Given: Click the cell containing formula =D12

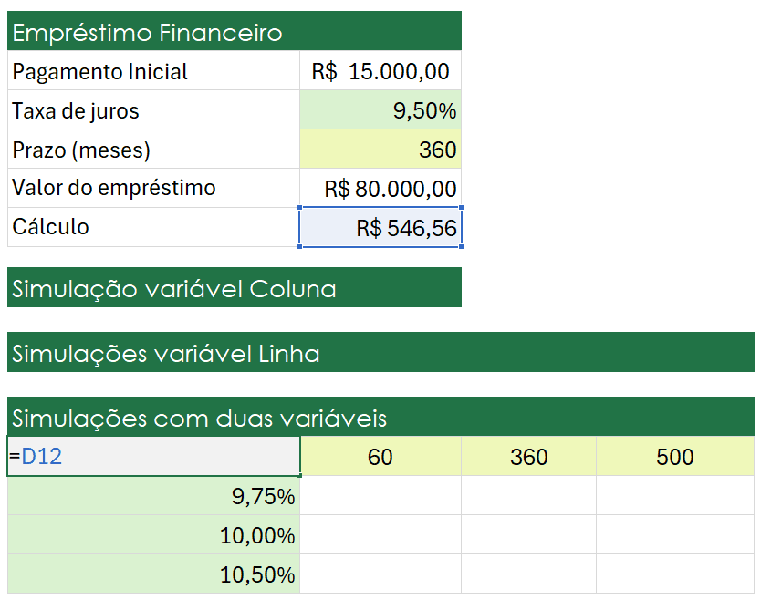Looking at the screenshot, I should pyautogui.click(x=153, y=457).
